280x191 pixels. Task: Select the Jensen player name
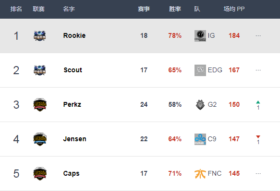74,139
